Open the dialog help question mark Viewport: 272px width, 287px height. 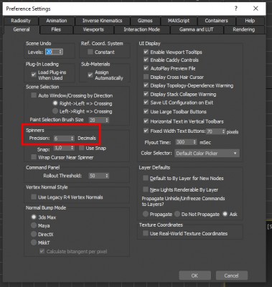tap(236, 9)
